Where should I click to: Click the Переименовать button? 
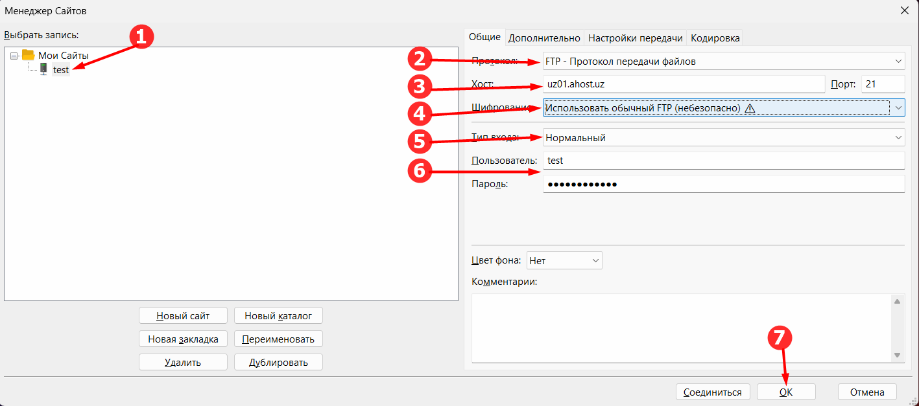point(278,339)
